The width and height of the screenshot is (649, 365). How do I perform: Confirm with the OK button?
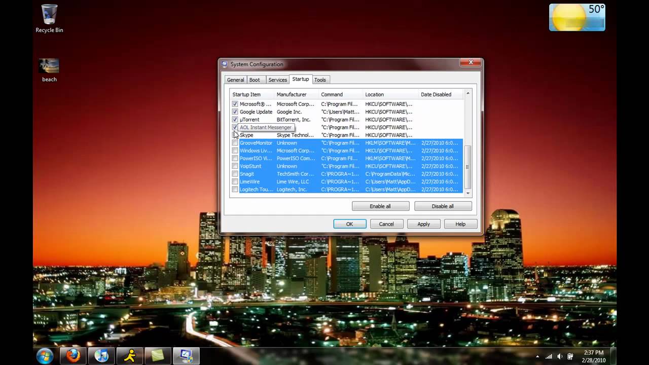(349, 224)
